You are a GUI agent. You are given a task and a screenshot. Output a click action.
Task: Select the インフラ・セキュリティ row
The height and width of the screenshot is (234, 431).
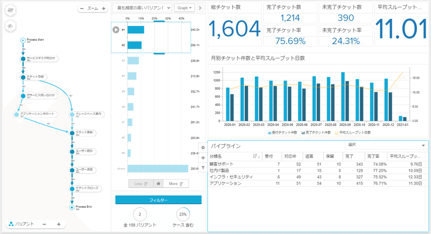318,177
